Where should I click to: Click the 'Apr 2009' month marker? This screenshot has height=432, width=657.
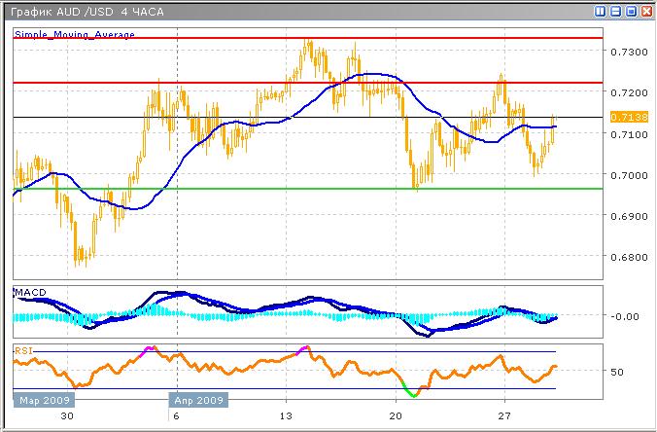(x=198, y=400)
